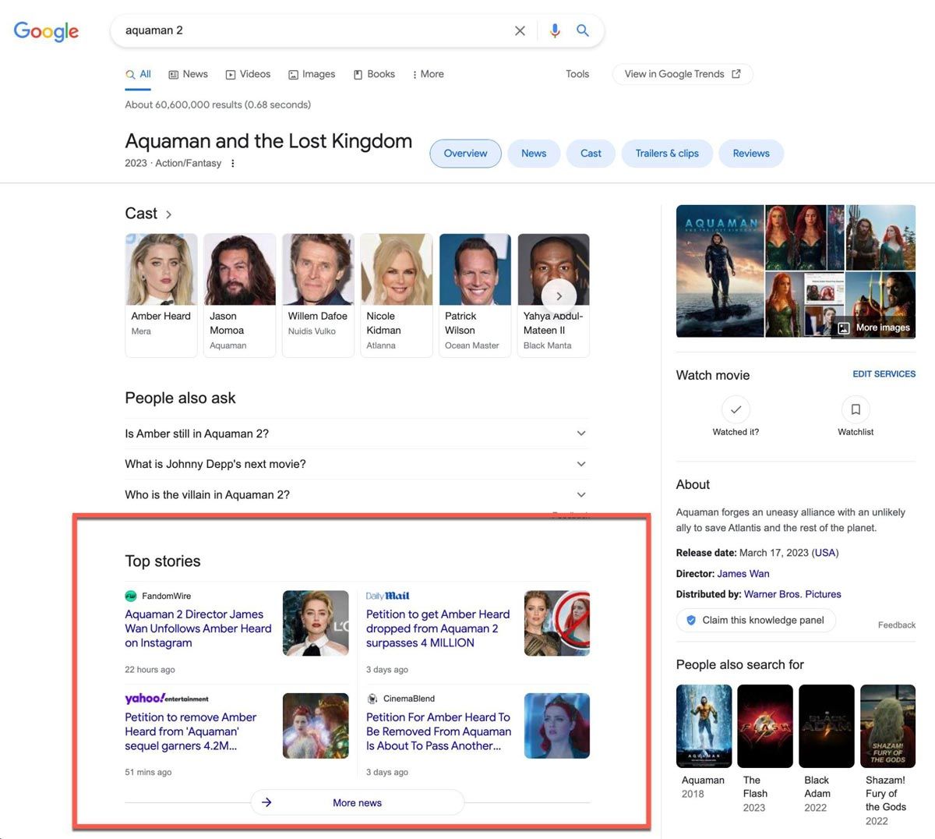This screenshot has width=935, height=839.
Task: Select the Cast chip
Action: coord(591,154)
